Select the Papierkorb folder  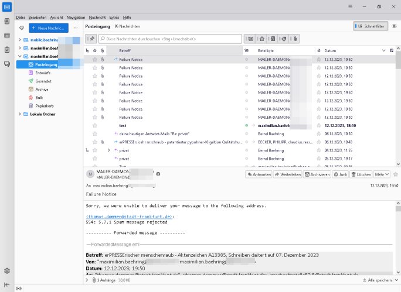(45, 106)
